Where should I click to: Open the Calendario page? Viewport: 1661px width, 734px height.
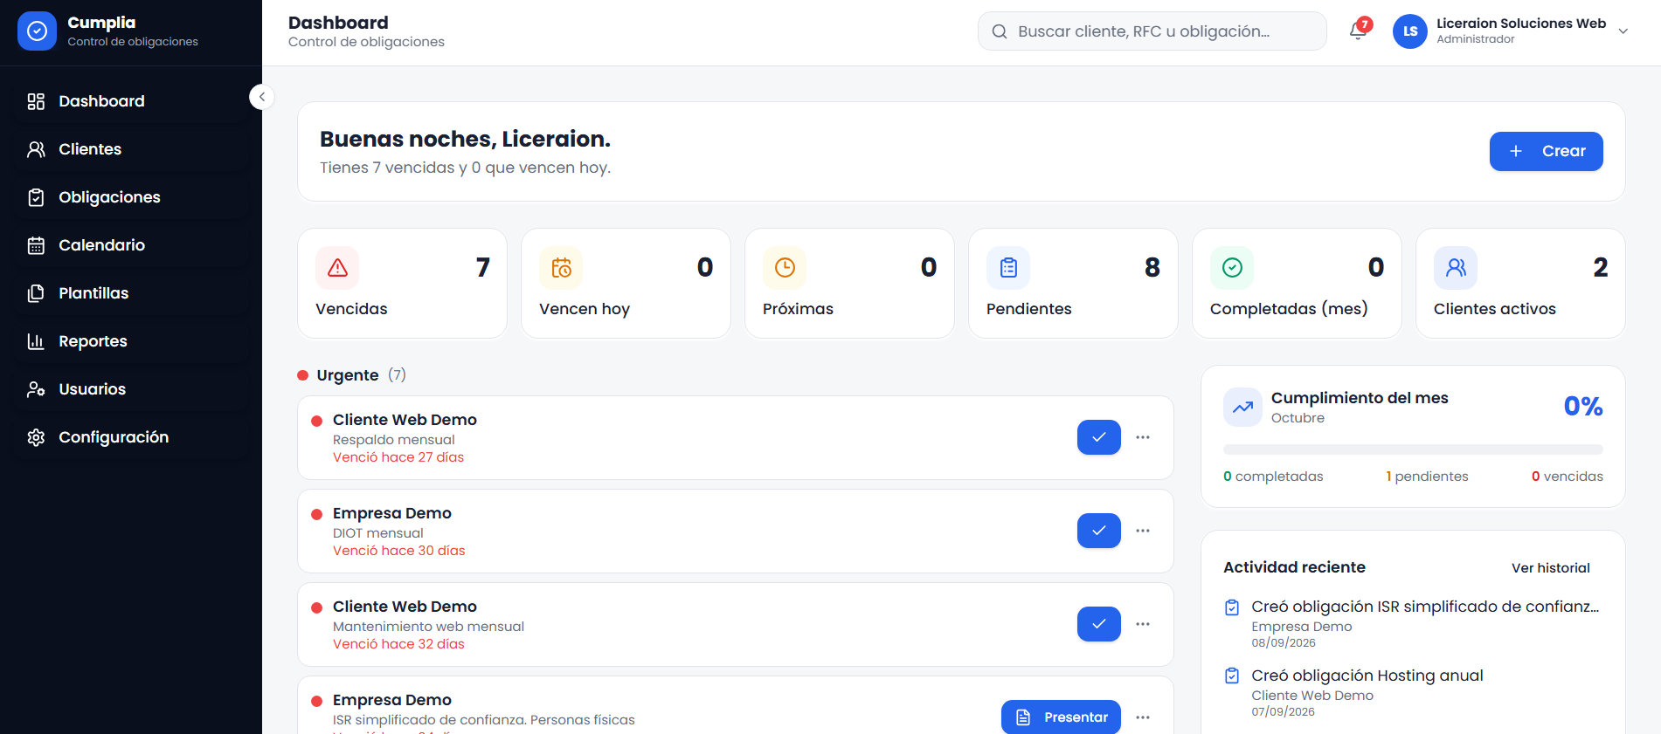pyautogui.click(x=131, y=245)
